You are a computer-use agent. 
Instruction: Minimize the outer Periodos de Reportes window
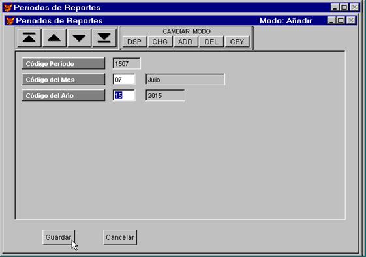(x=335, y=7)
